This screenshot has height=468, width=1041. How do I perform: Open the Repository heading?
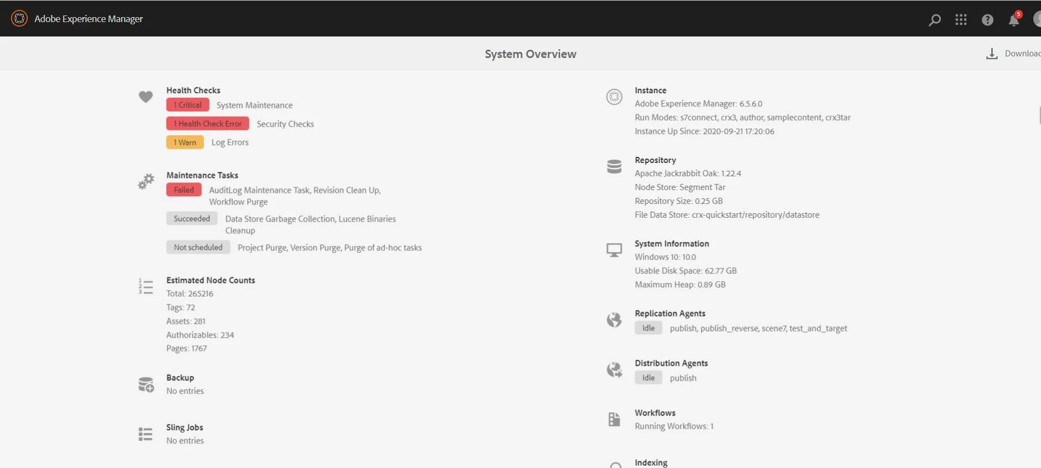655,160
